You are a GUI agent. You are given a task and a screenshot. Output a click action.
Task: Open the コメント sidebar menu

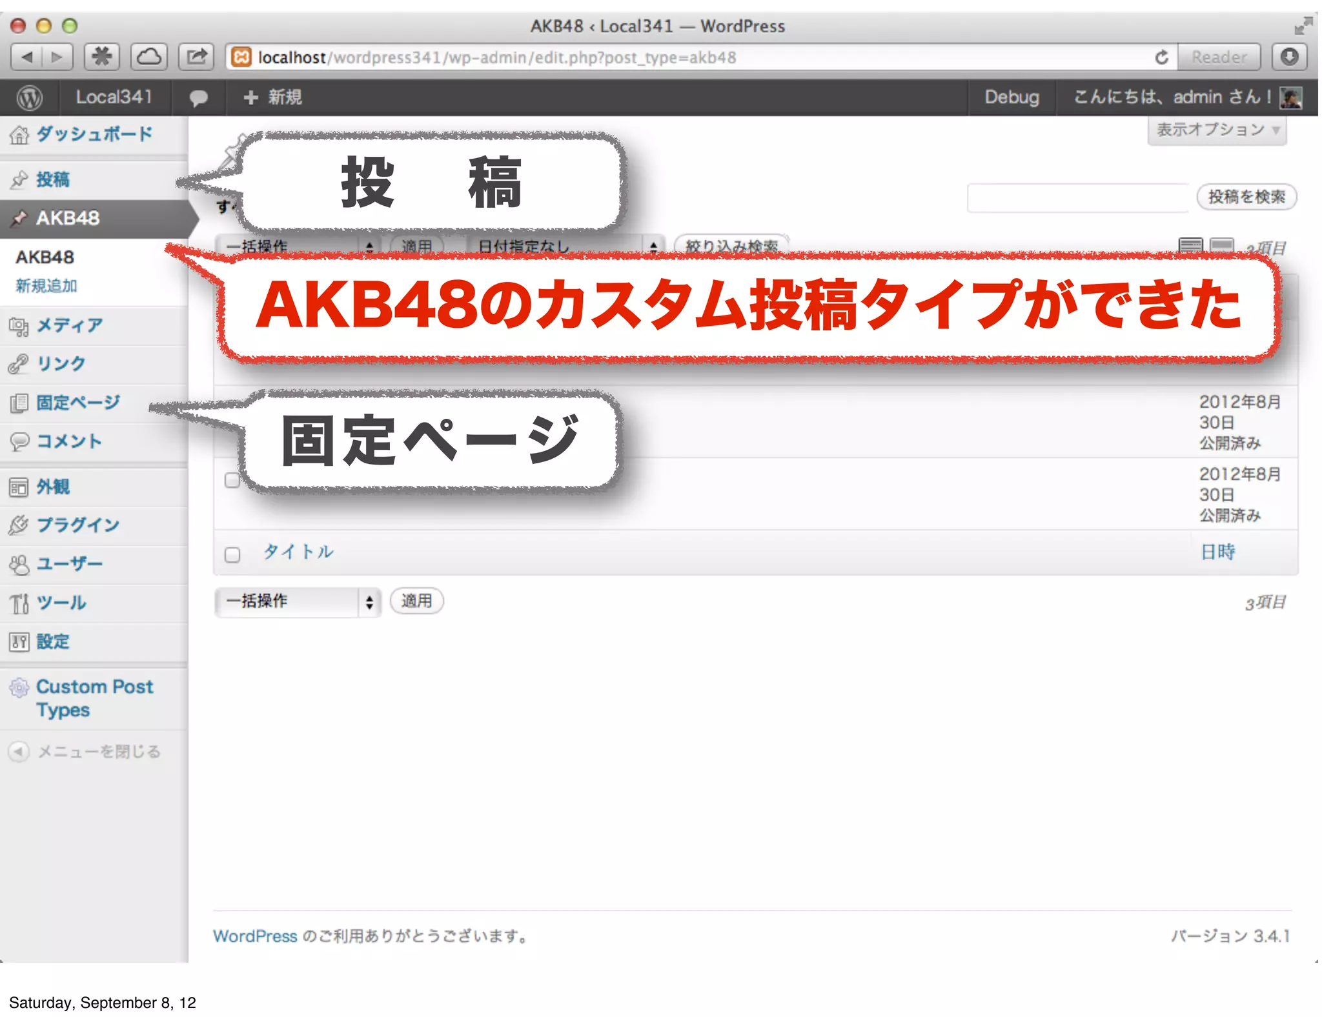point(69,441)
